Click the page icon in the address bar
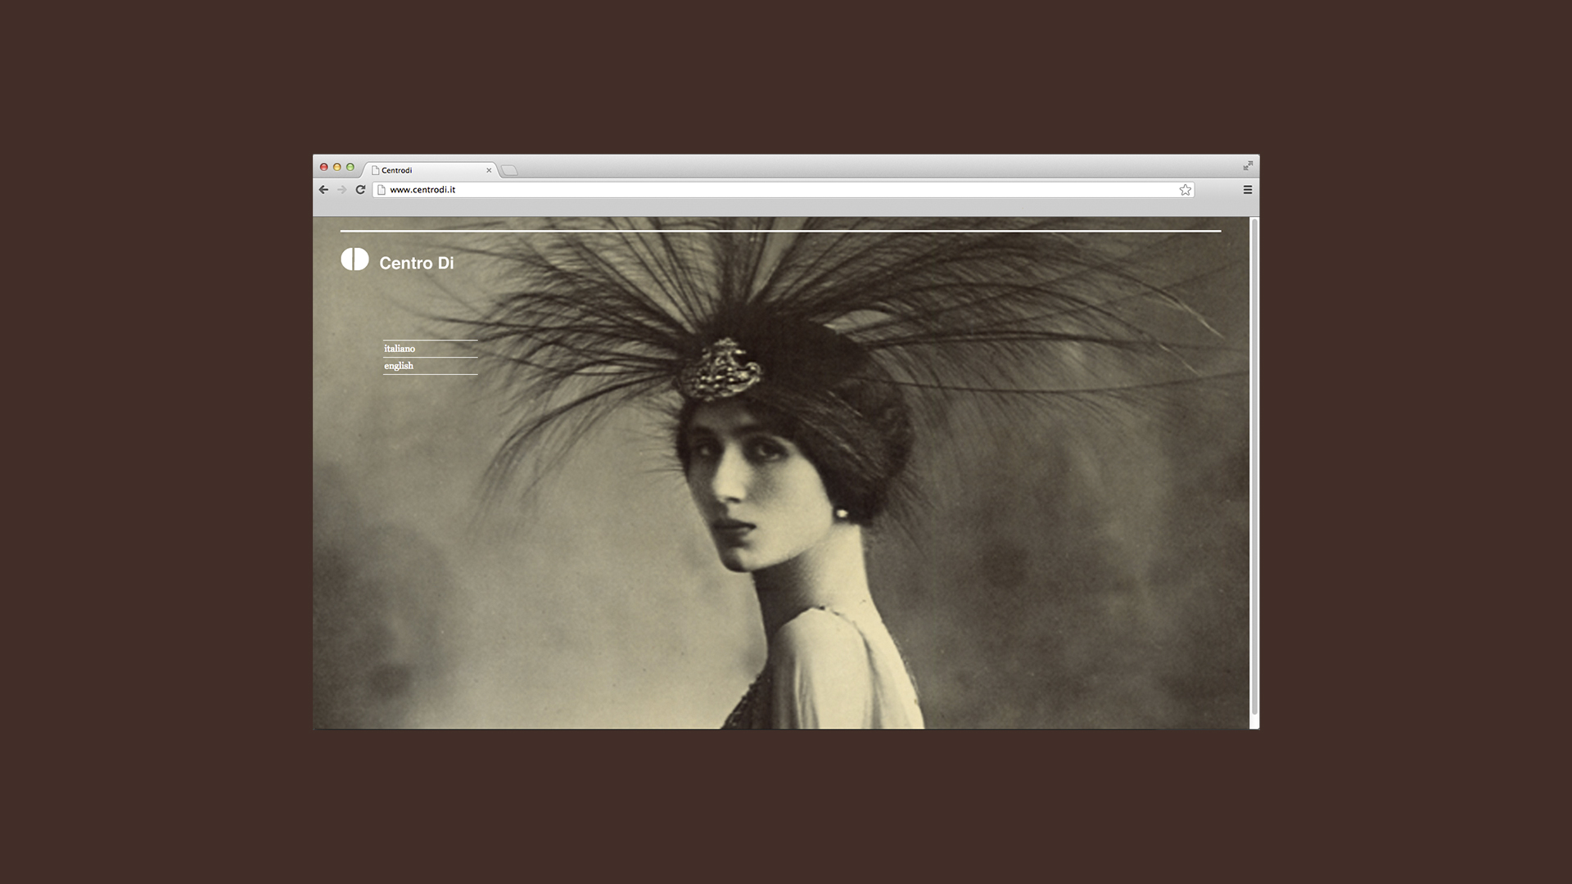1572x884 pixels. (381, 190)
